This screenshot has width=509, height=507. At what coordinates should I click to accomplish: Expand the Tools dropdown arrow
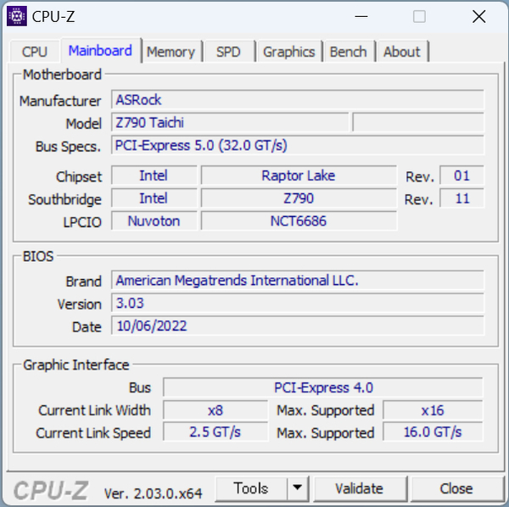coord(298,488)
